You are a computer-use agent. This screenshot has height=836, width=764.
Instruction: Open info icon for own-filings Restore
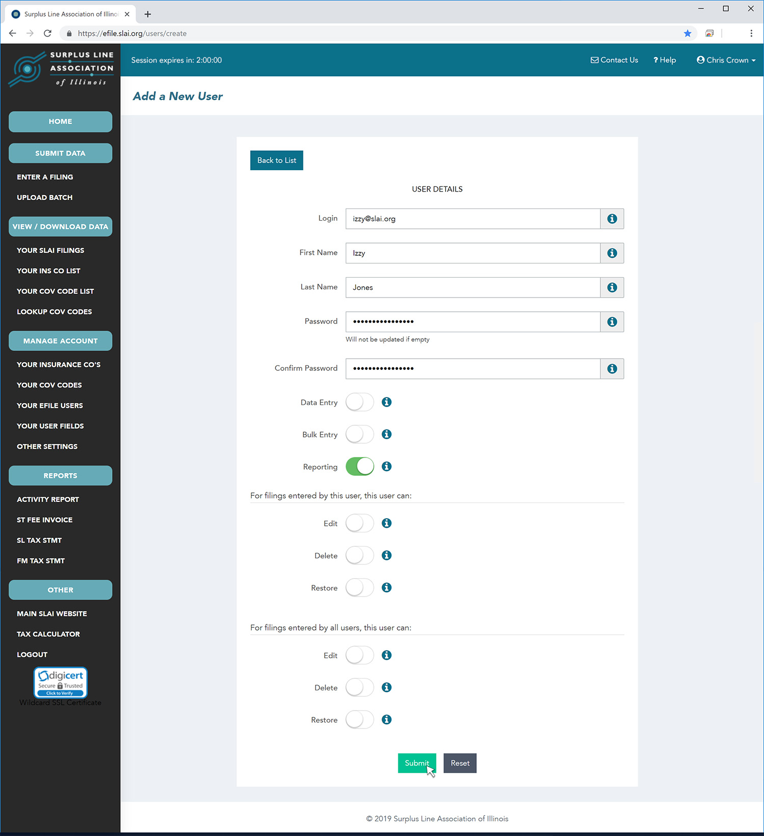click(387, 587)
